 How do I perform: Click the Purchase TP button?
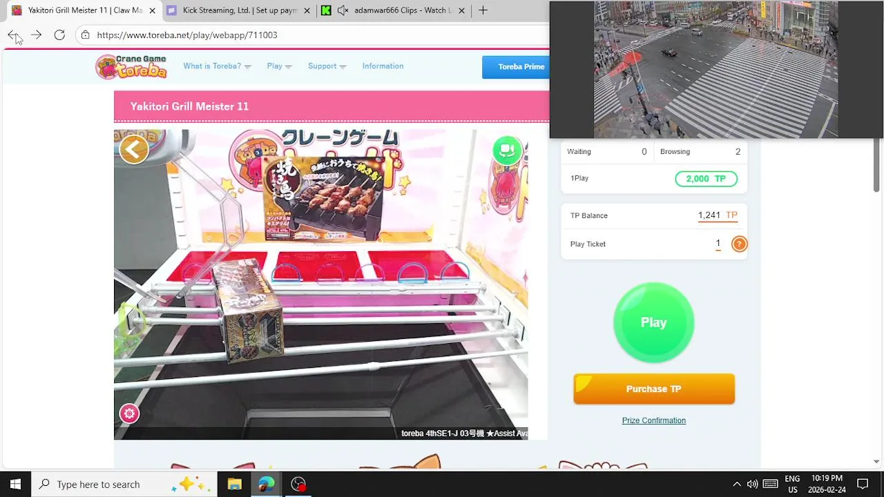[x=654, y=389]
